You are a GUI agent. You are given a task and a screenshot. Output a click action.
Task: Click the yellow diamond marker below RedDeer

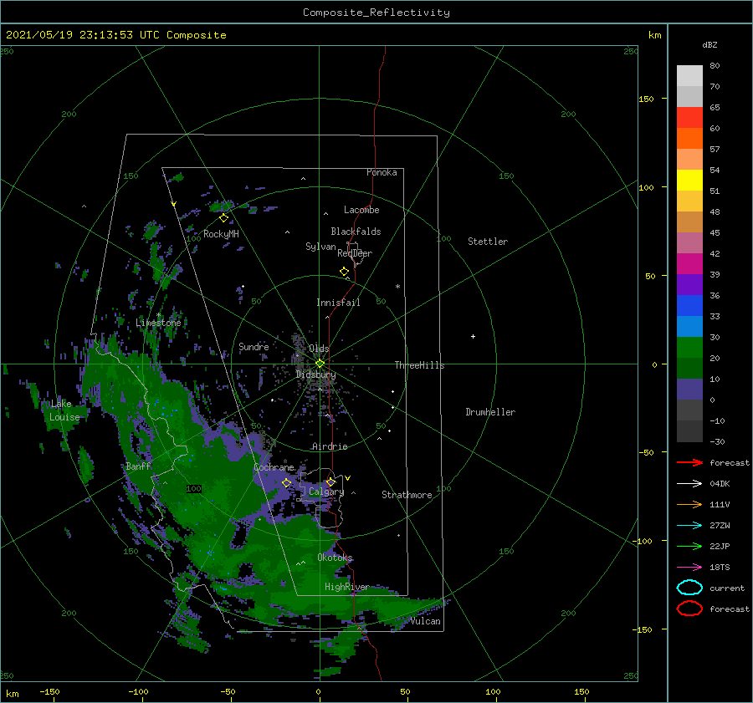(x=344, y=272)
